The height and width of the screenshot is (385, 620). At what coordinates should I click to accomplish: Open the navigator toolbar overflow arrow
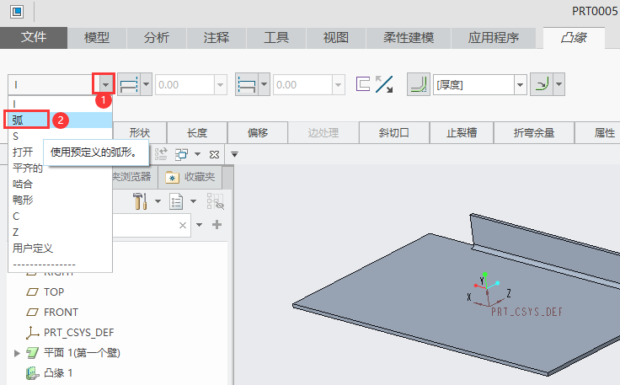point(234,154)
